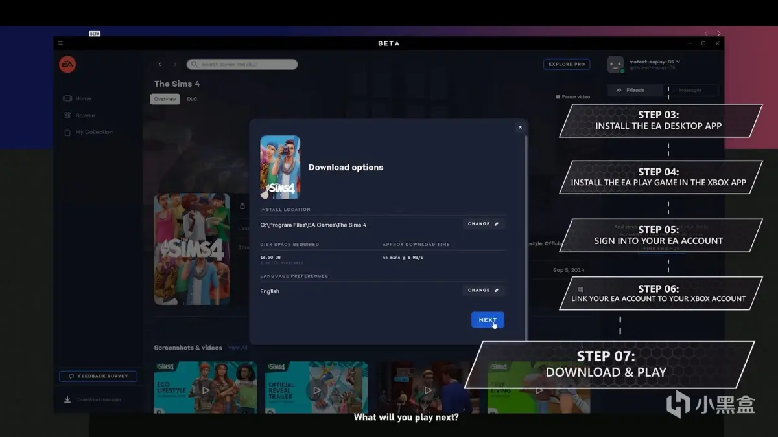Pause the background video
778x437 pixels.
[x=572, y=97]
